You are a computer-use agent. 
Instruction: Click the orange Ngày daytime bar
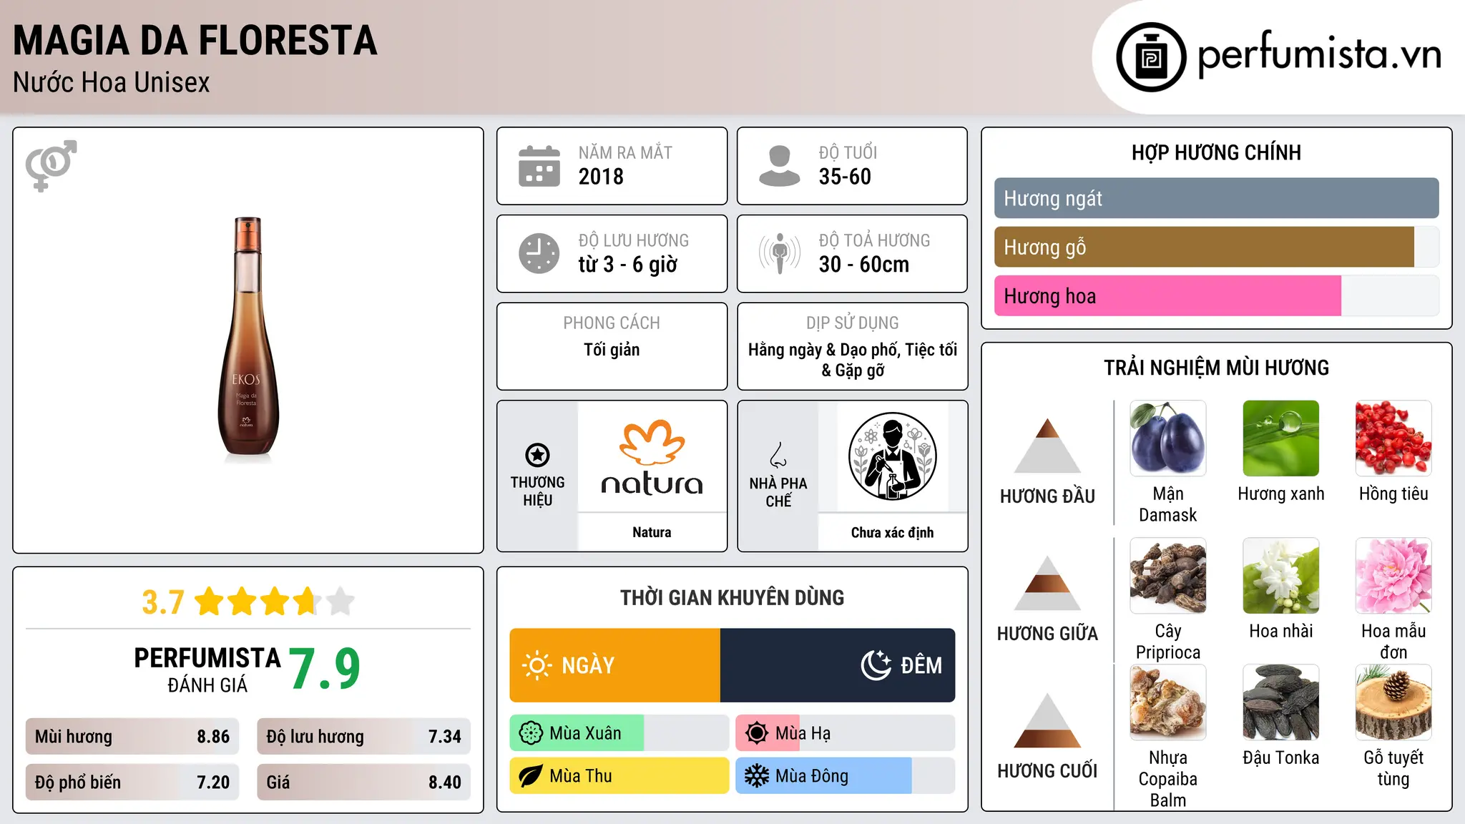pyautogui.click(x=614, y=665)
